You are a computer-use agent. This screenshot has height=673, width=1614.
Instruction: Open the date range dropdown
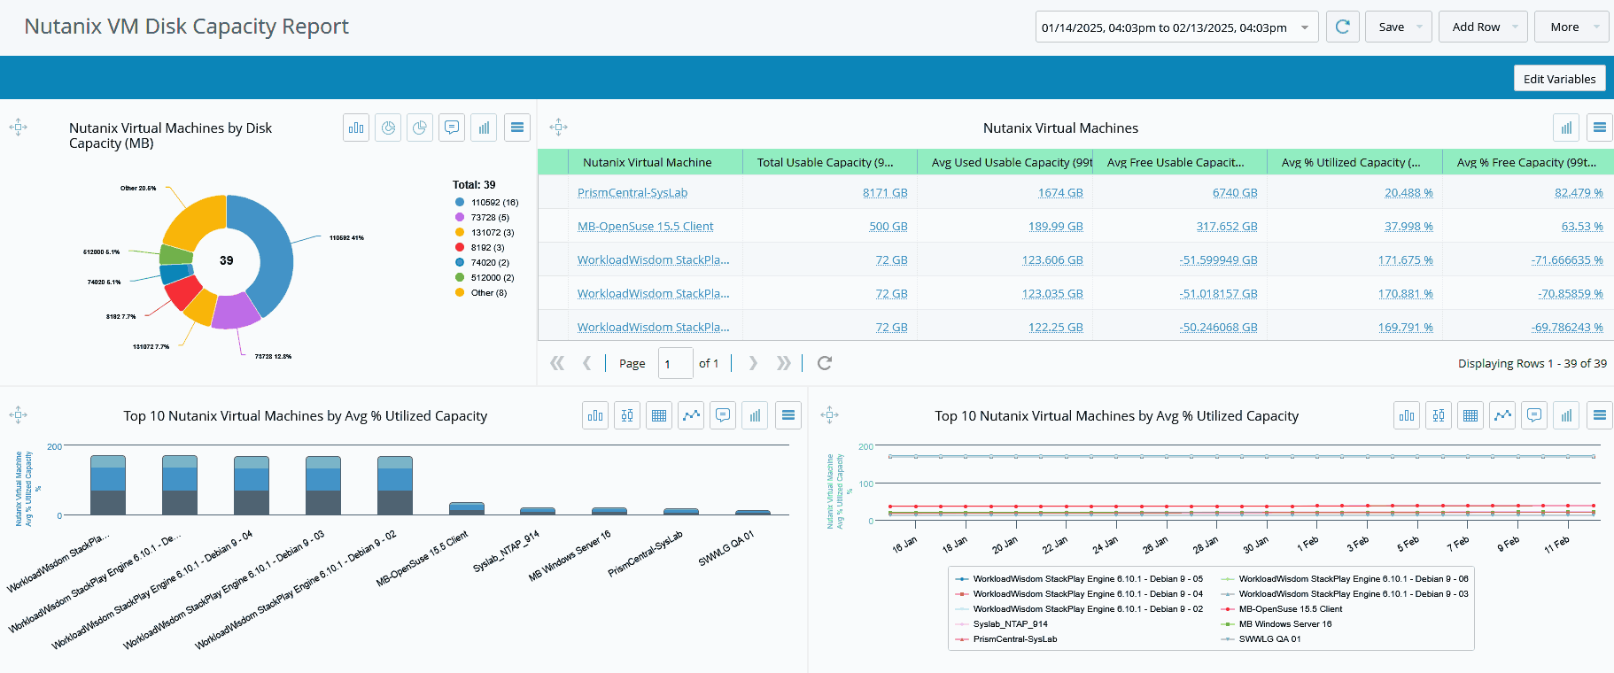1176,27
